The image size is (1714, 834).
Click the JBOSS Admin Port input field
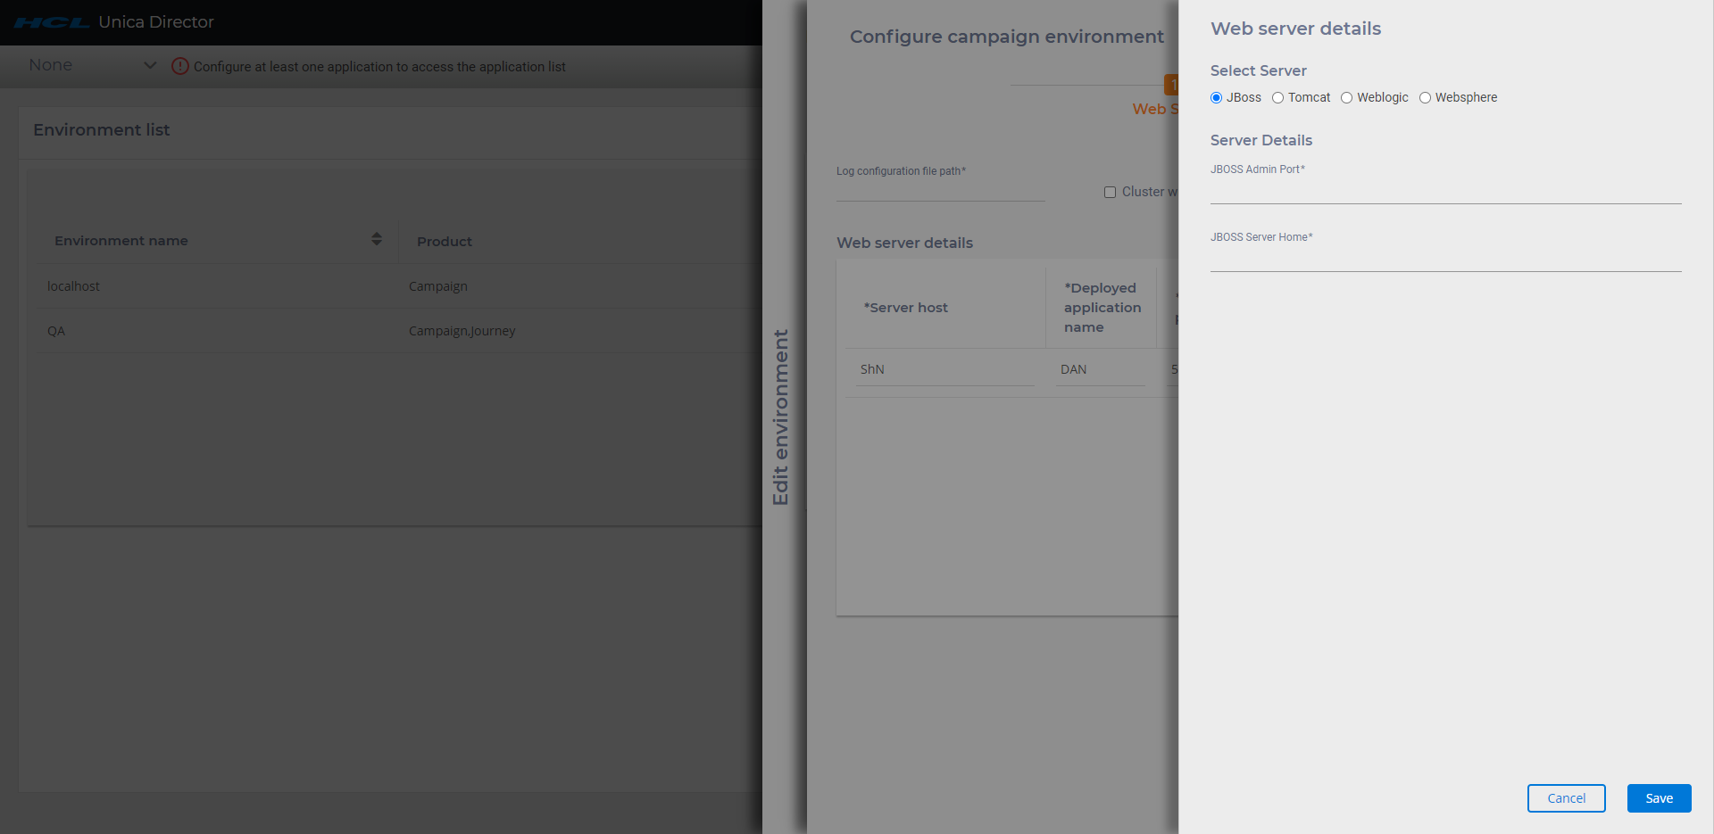pyautogui.click(x=1445, y=192)
